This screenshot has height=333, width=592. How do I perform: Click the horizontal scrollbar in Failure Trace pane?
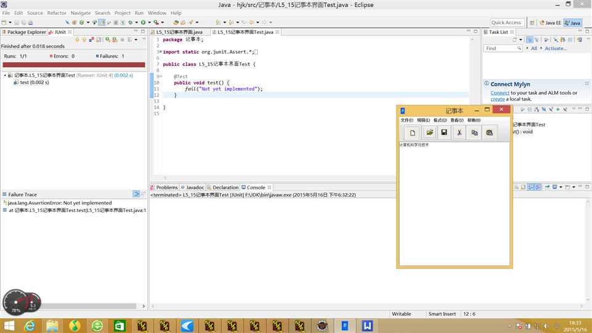pos(87,306)
